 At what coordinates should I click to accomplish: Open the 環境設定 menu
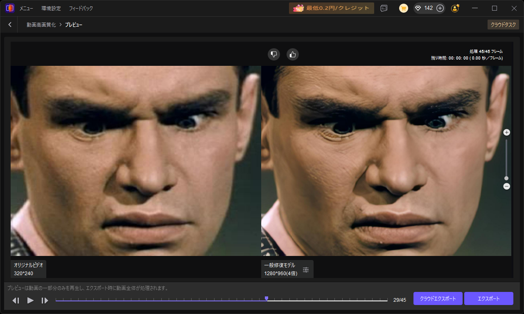51,8
